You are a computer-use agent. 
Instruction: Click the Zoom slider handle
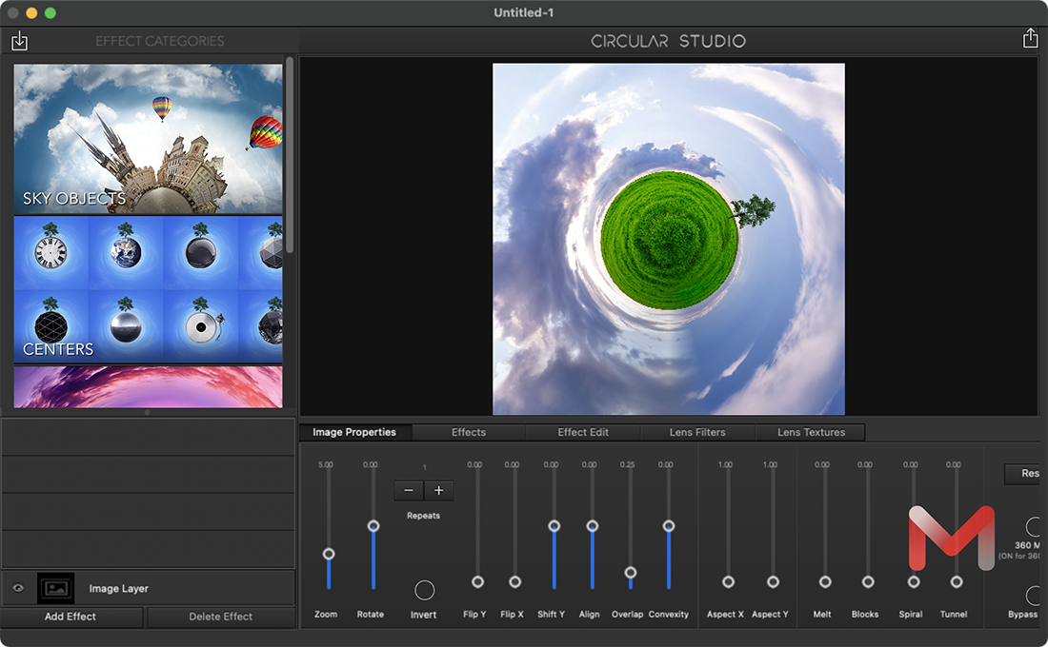(x=328, y=554)
